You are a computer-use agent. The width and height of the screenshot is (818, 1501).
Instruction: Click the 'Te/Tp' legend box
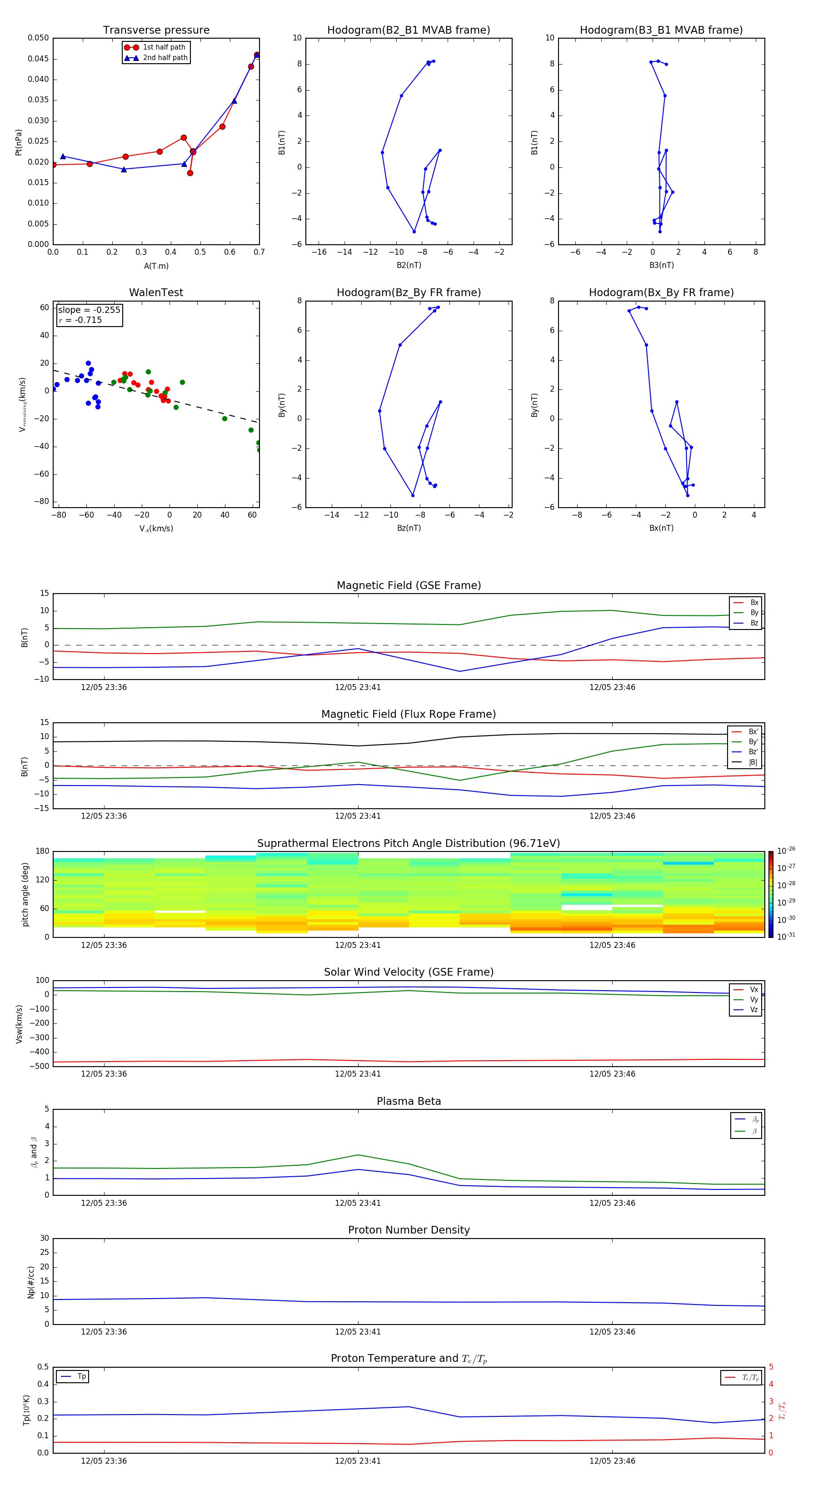coord(742,1377)
